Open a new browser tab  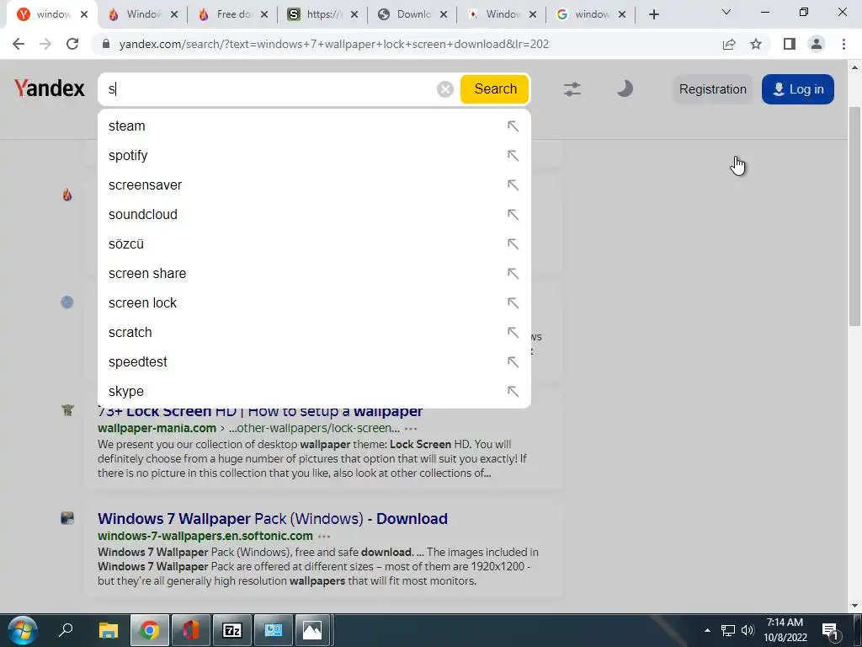[653, 14]
